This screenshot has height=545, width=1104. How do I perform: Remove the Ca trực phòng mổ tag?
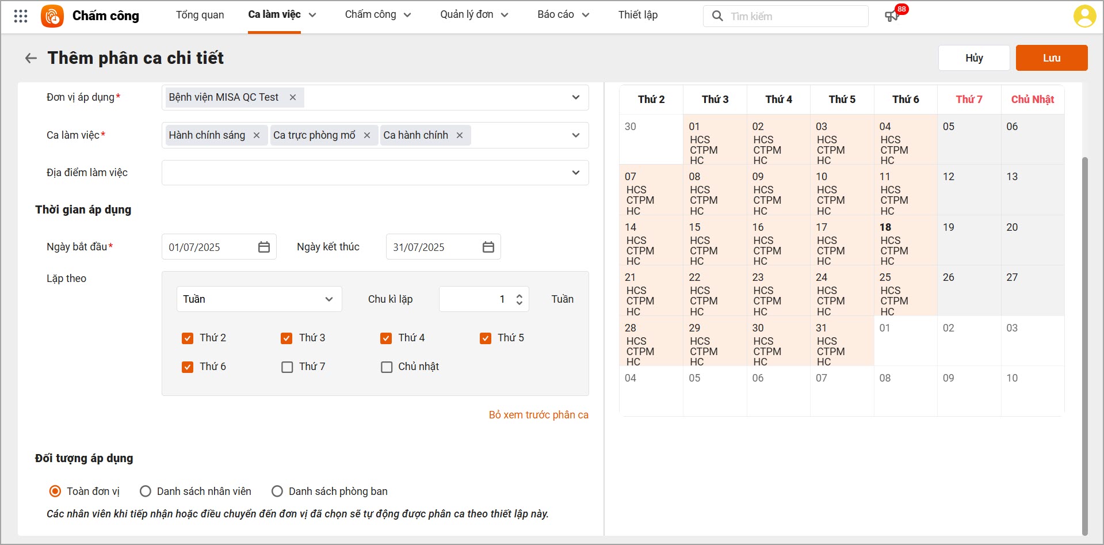[x=367, y=135]
